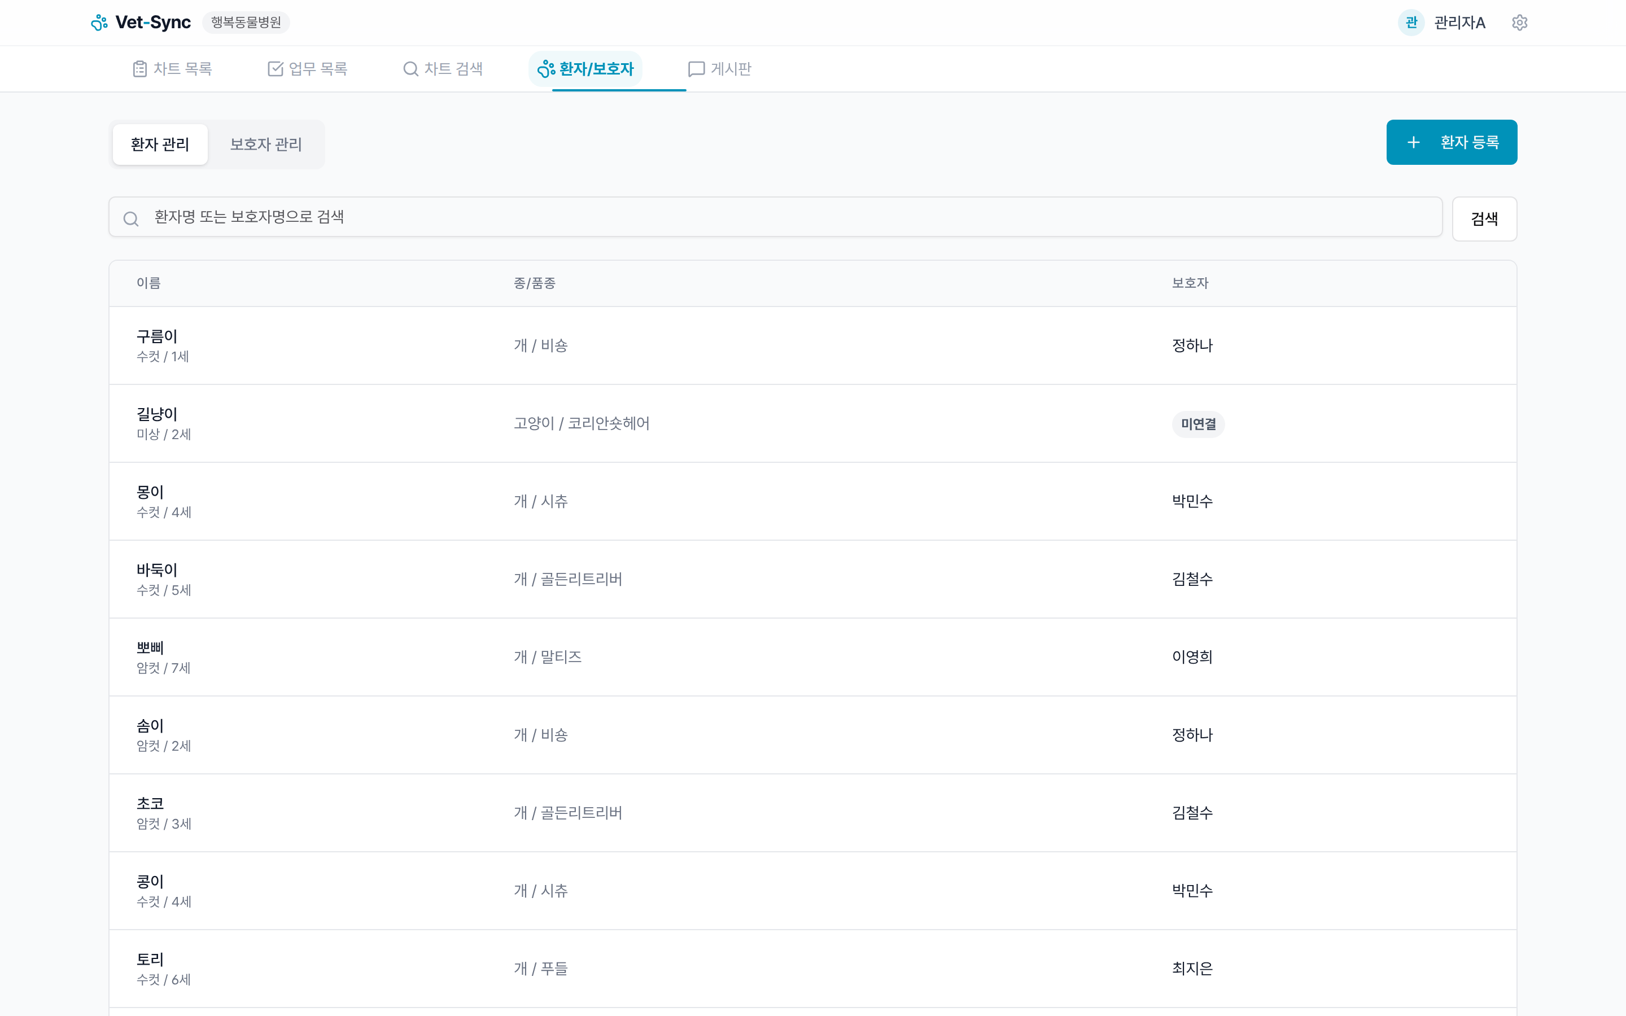Click guardian name 김철수 in 바둑이 row
Image resolution: width=1626 pixels, height=1016 pixels.
[x=1192, y=579]
